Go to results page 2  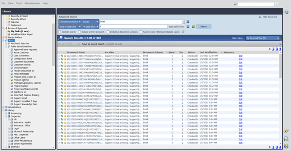tap(273, 49)
